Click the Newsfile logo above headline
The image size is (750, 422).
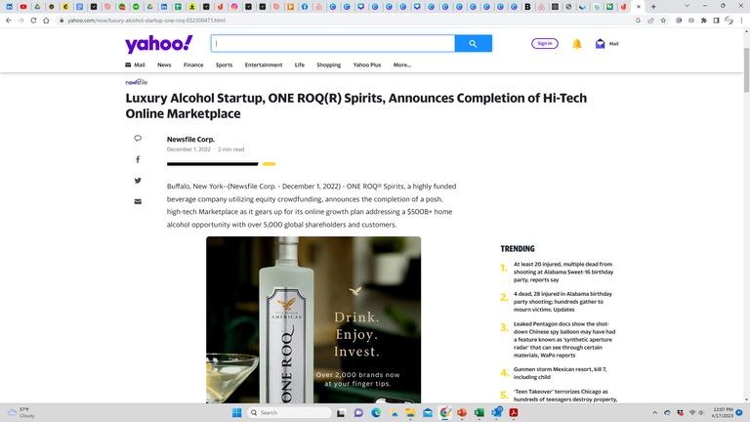(137, 82)
